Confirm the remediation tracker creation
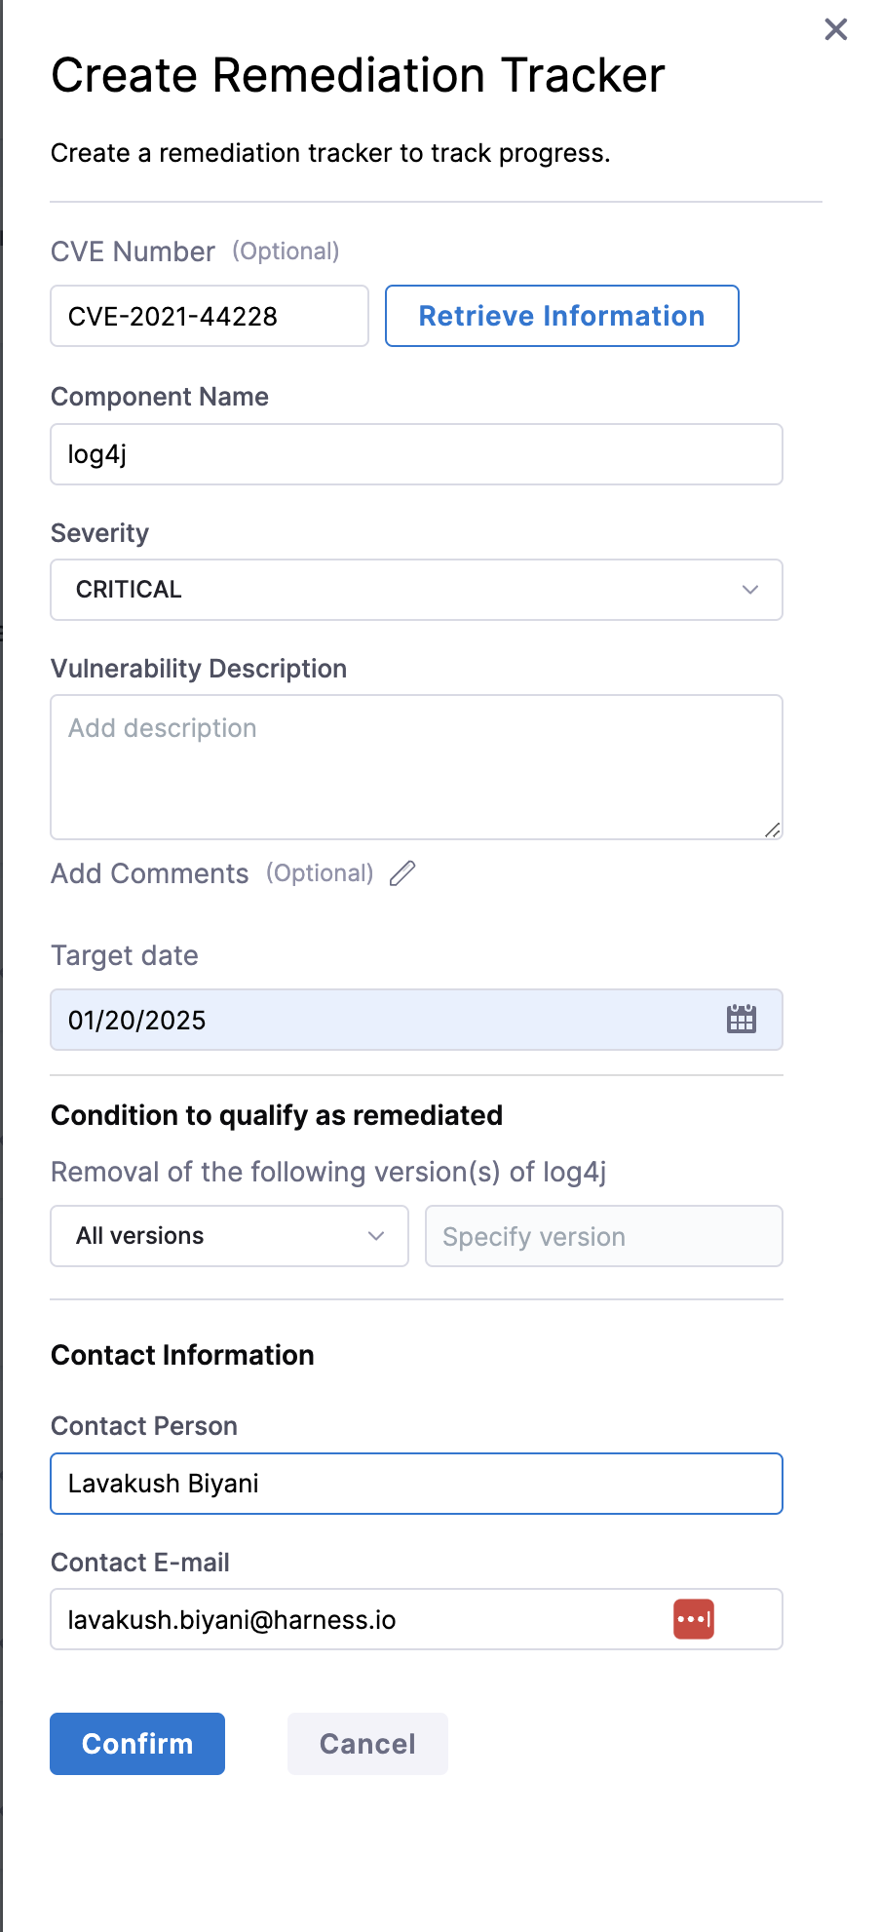 tap(137, 1744)
